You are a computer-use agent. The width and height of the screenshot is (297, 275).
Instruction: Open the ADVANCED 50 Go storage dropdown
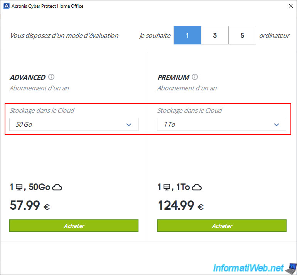point(74,124)
